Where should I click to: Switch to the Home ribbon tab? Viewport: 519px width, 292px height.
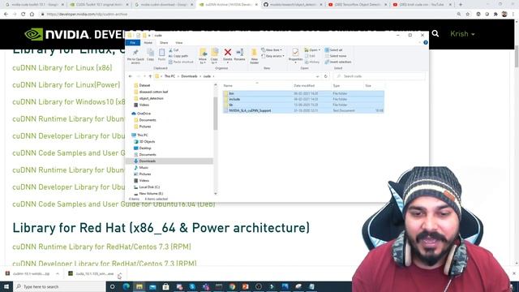pos(148,43)
